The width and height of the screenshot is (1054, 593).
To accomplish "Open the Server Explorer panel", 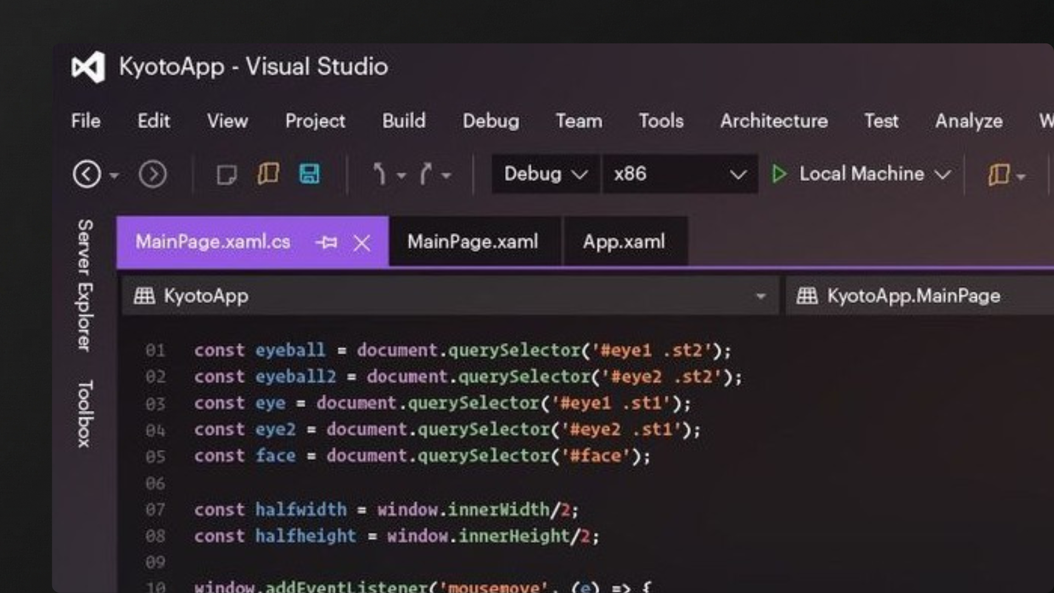I will (x=83, y=284).
